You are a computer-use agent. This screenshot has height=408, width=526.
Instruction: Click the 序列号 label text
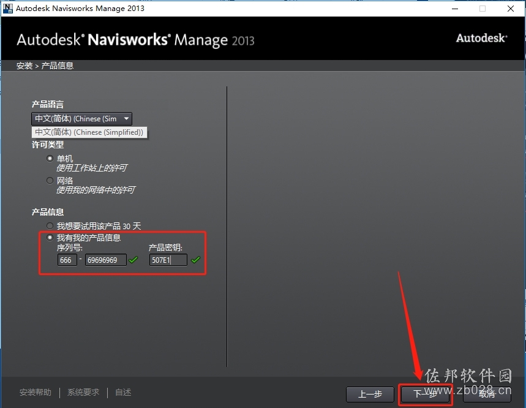click(x=70, y=248)
